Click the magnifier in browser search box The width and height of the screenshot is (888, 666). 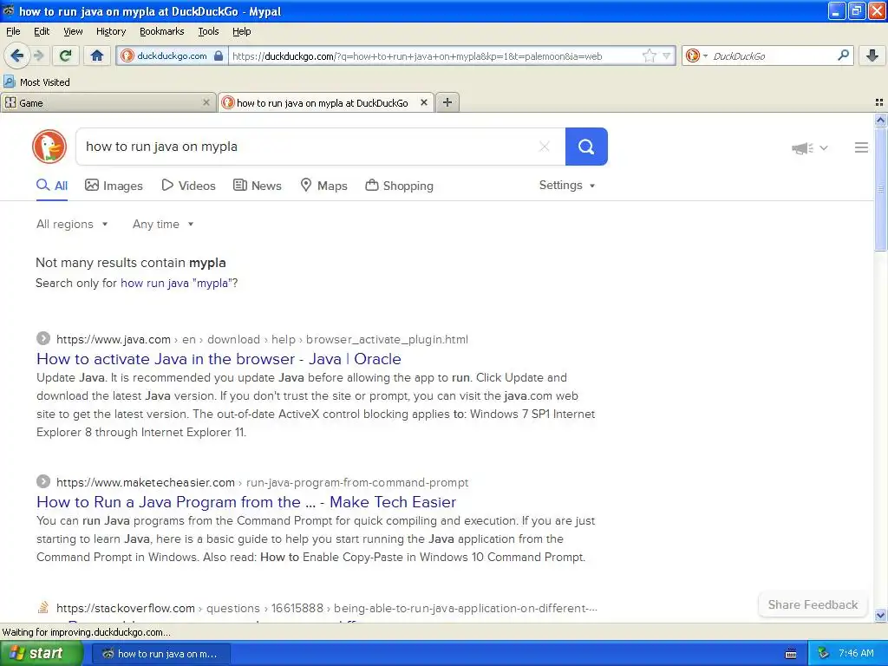tap(843, 55)
